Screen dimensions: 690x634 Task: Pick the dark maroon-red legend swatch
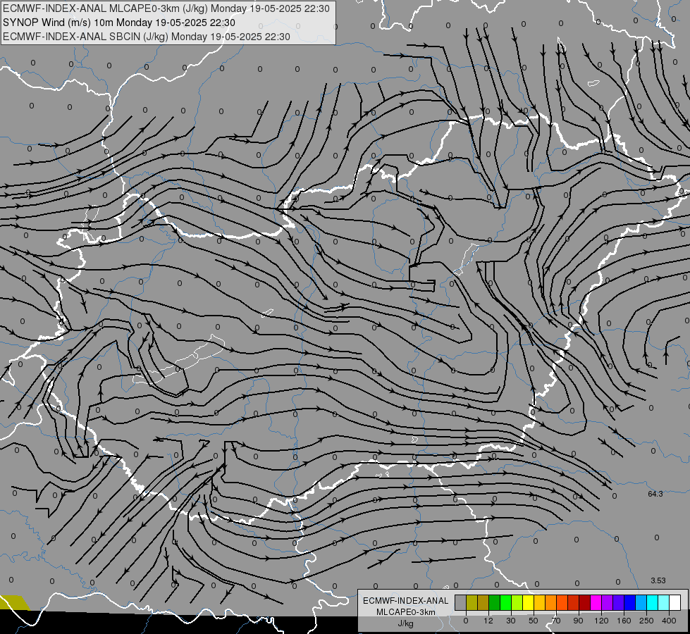tap(585, 602)
